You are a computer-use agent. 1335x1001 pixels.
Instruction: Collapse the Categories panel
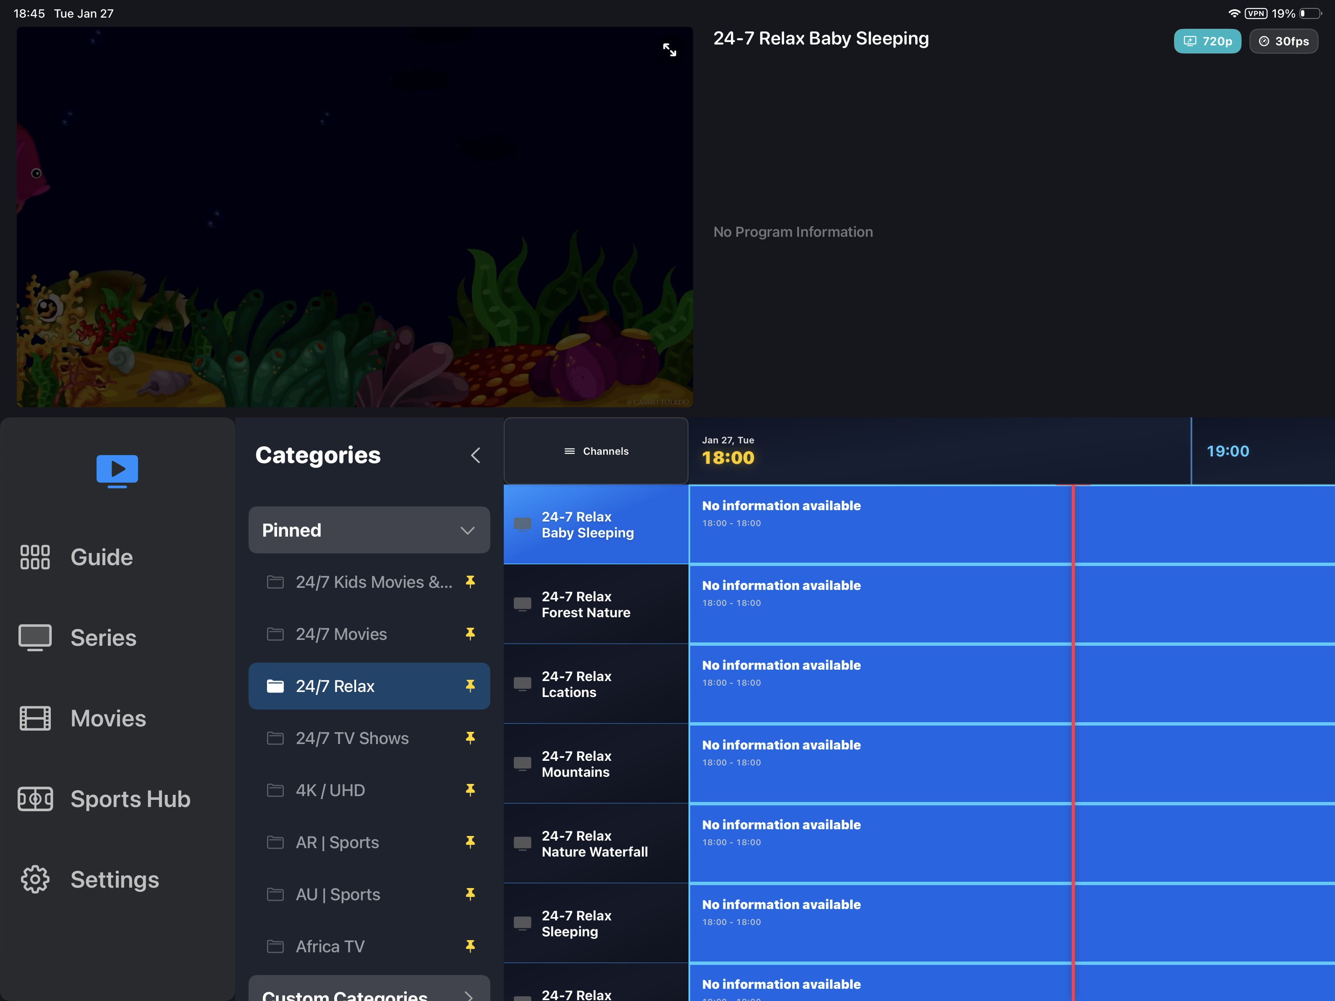(x=476, y=455)
